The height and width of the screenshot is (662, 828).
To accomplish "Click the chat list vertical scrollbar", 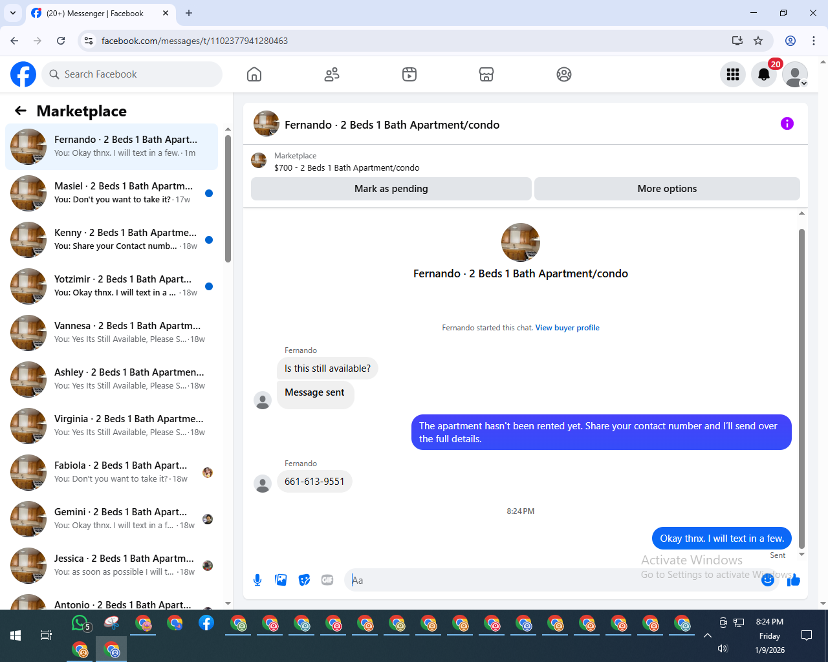I will pyautogui.click(x=228, y=198).
